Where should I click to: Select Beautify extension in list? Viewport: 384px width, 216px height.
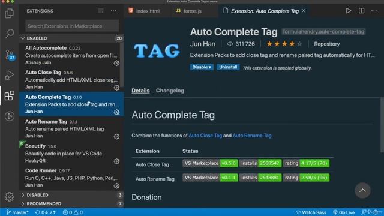click(x=71, y=153)
